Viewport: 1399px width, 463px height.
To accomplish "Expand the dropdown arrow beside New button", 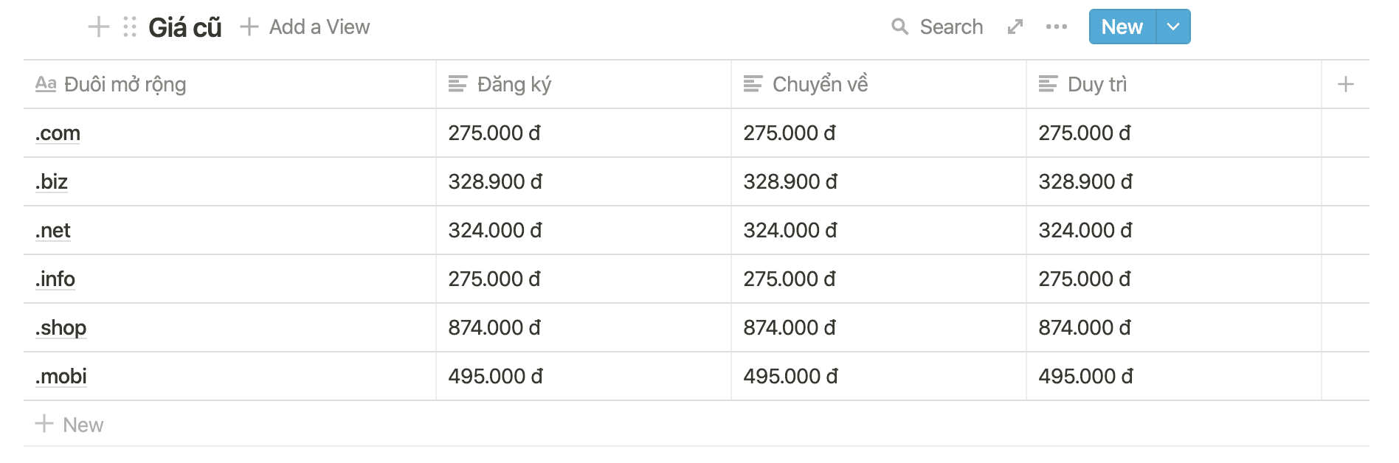I will pyautogui.click(x=1172, y=27).
